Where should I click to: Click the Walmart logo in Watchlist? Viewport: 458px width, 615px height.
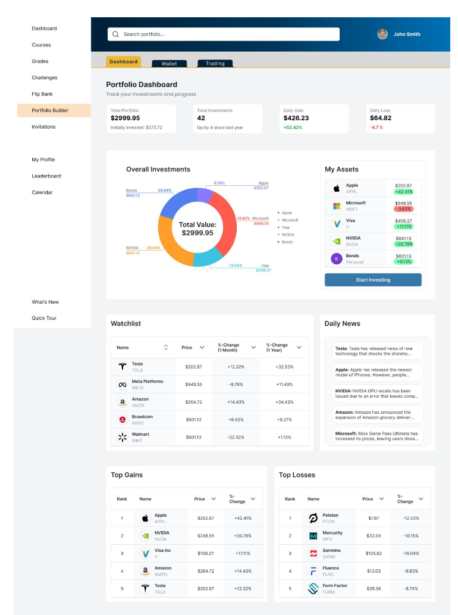click(x=123, y=438)
